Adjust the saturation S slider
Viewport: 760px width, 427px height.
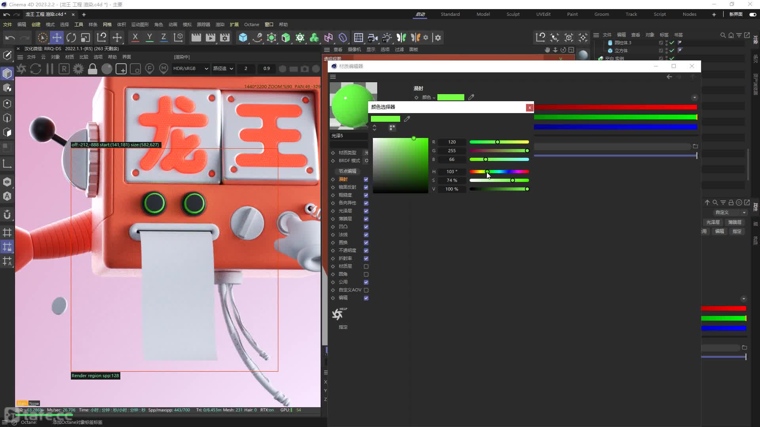coord(499,180)
